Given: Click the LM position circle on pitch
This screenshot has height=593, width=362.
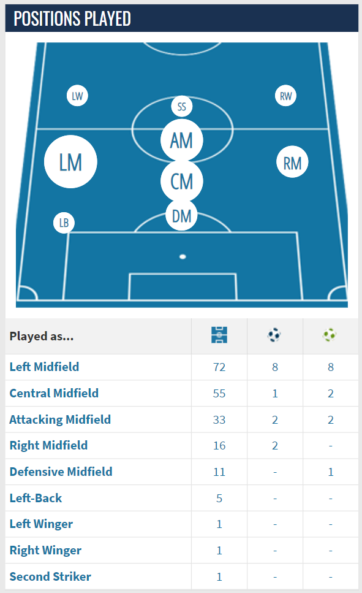Looking at the screenshot, I should tap(70, 162).
